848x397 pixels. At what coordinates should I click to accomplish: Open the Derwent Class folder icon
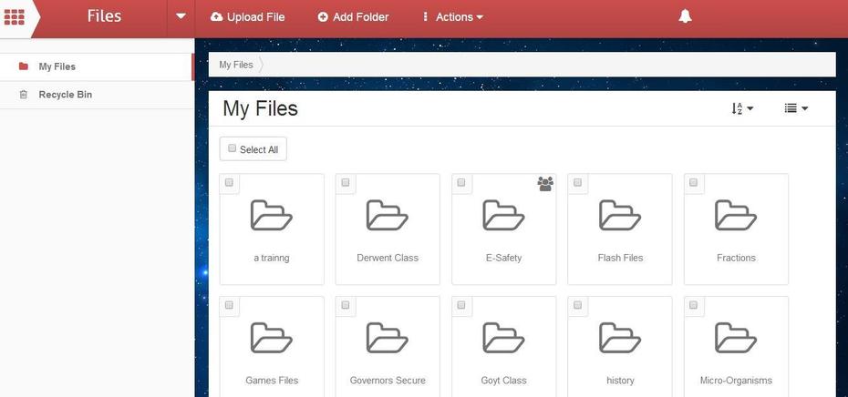(388, 215)
